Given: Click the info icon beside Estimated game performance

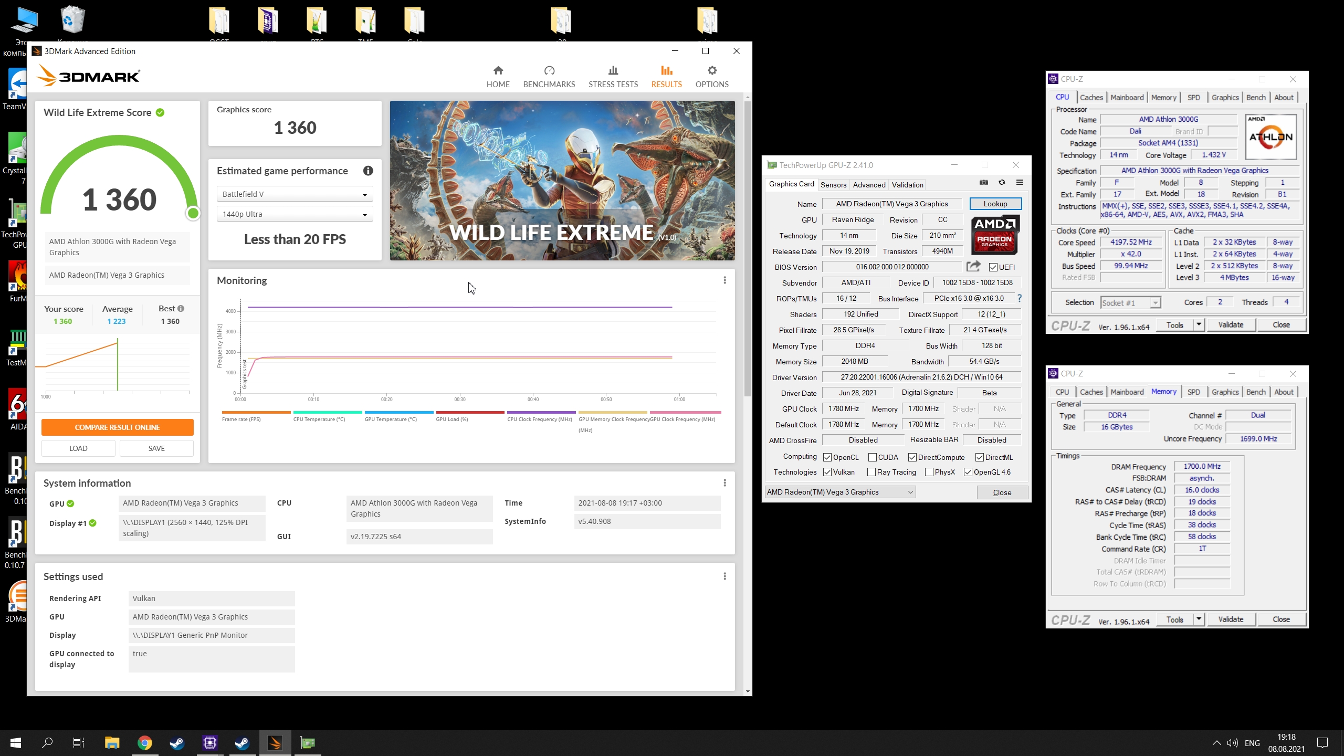Looking at the screenshot, I should (368, 171).
